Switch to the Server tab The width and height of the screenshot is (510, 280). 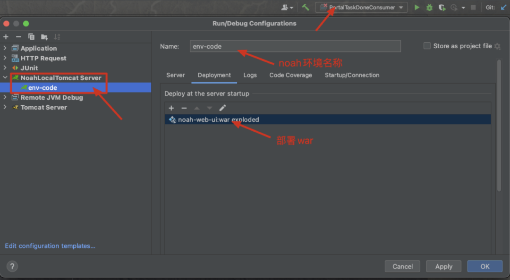(175, 75)
